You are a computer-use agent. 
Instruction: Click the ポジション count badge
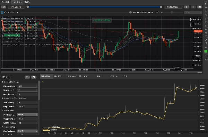point(80,76)
